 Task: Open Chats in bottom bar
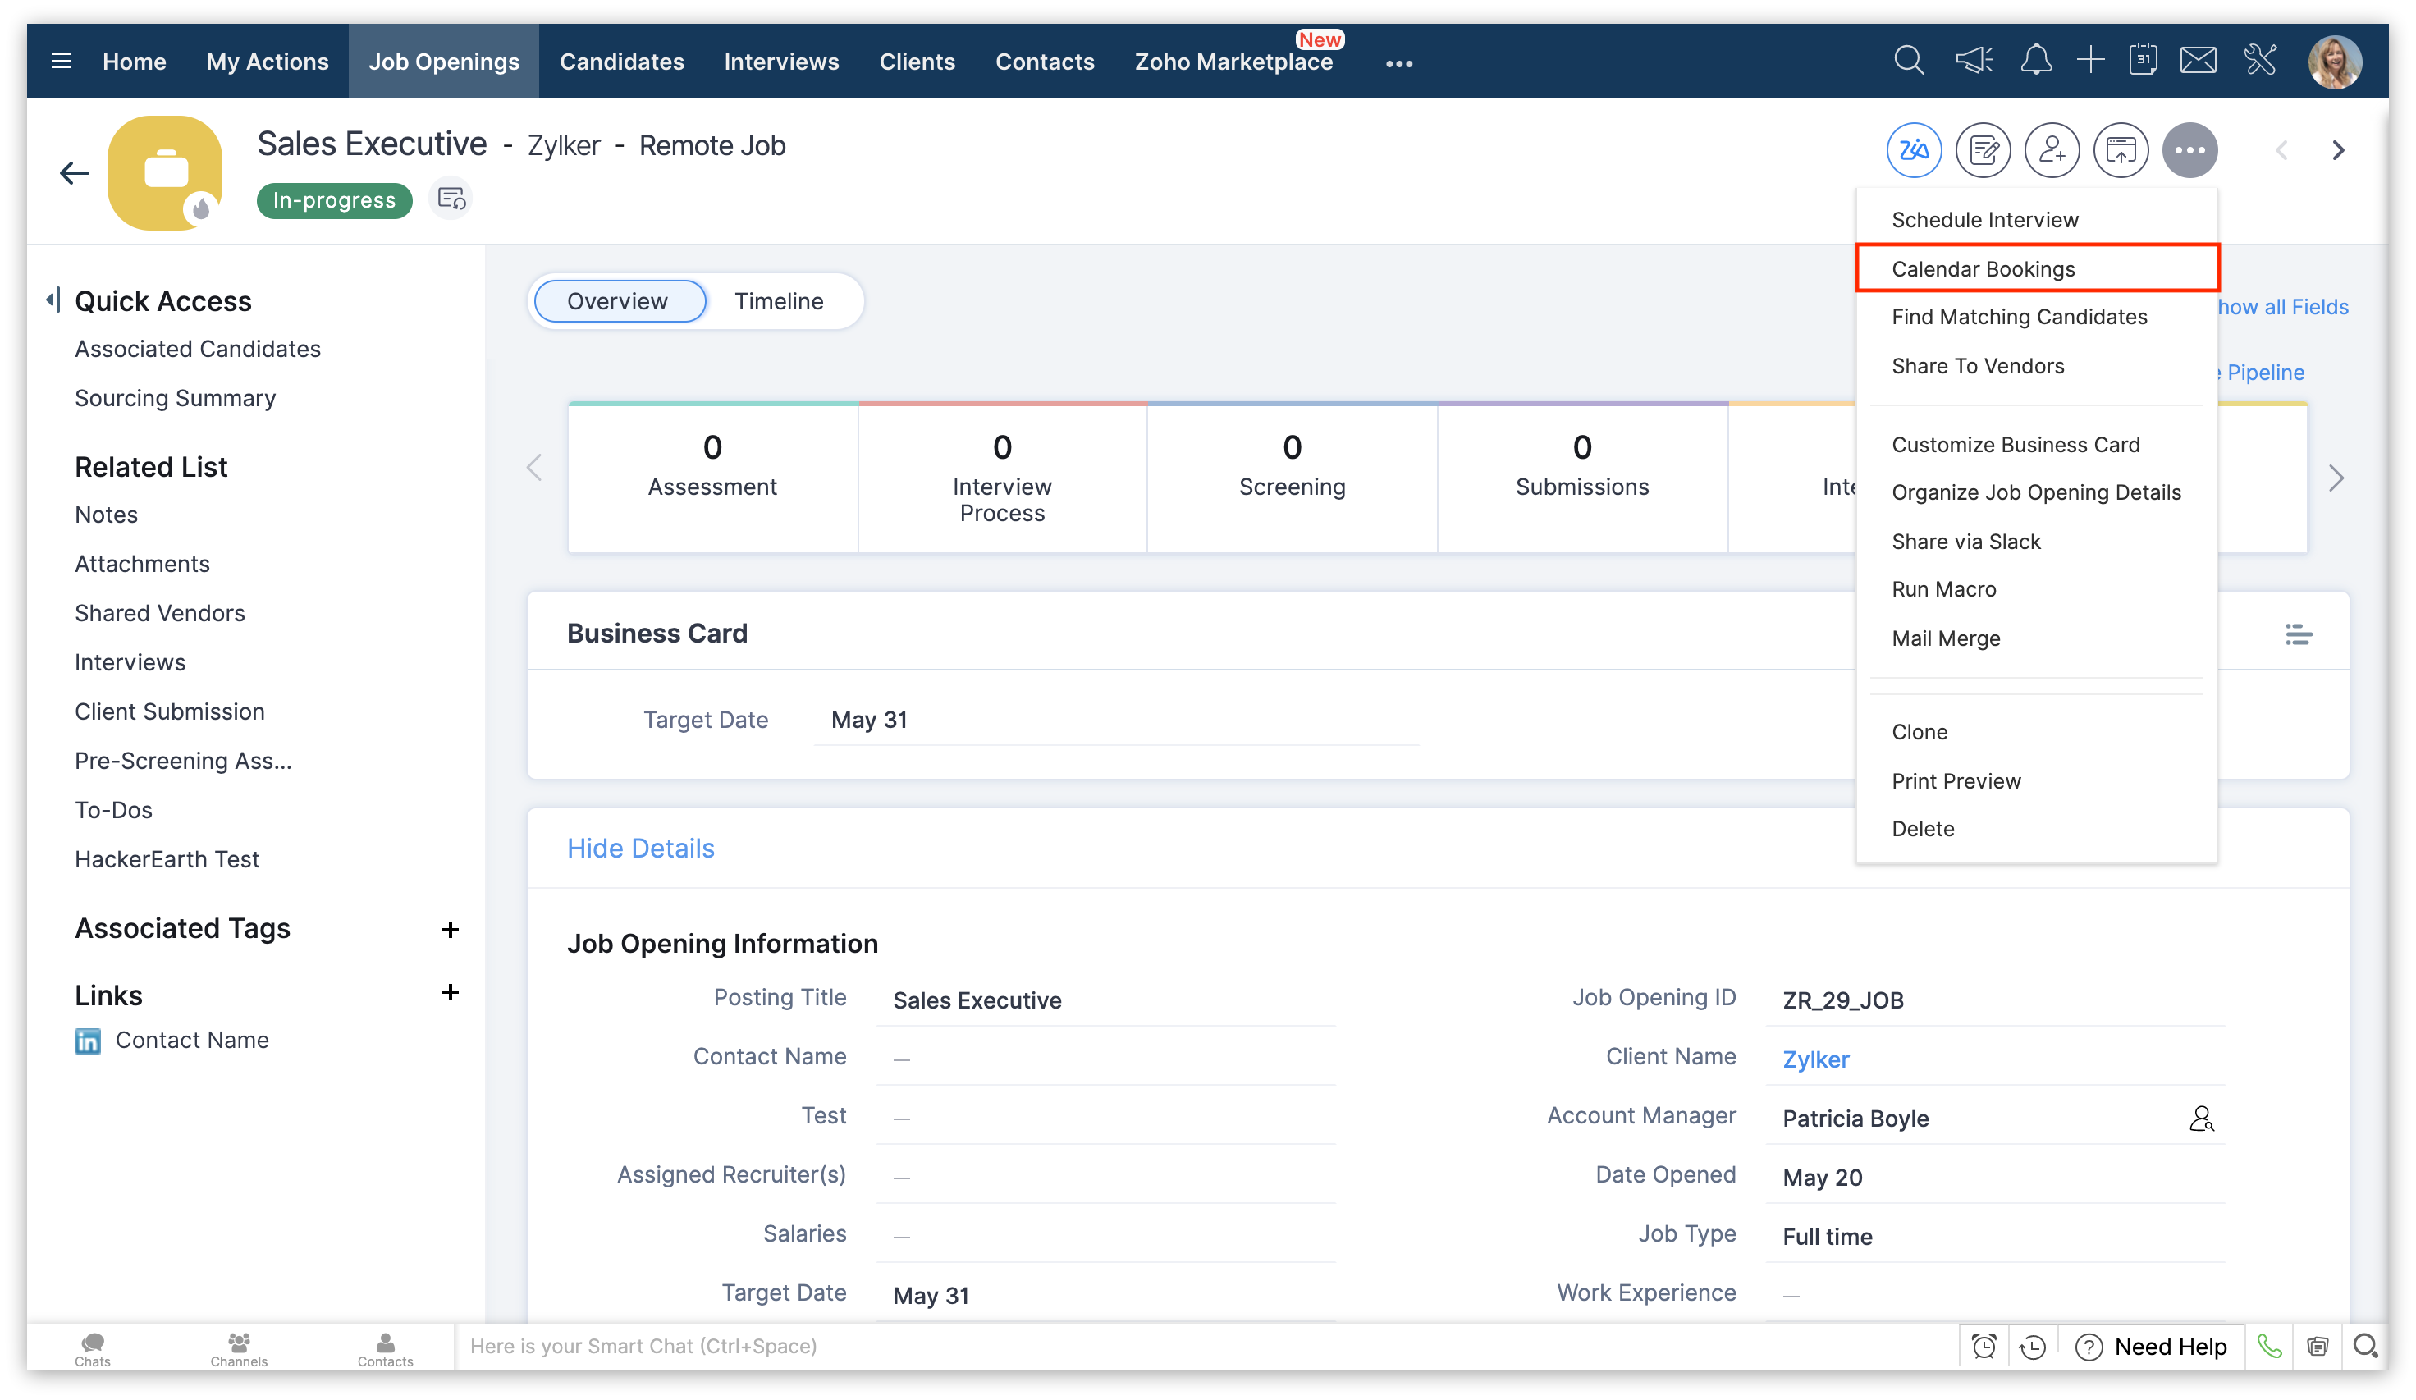[x=93, y=1348]
